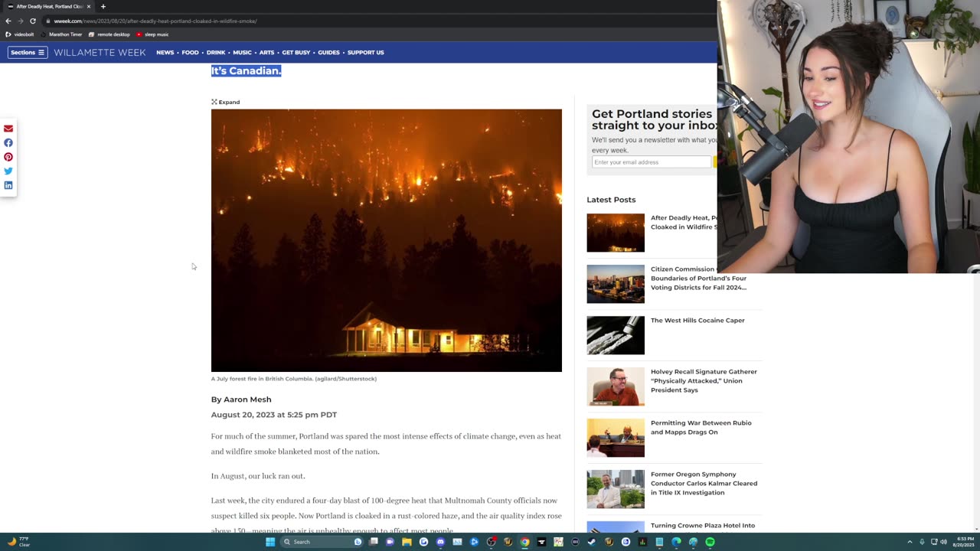Screen dimensions: 980x551
Task: Open the forest fire article photo
Action: click(387, 240)
